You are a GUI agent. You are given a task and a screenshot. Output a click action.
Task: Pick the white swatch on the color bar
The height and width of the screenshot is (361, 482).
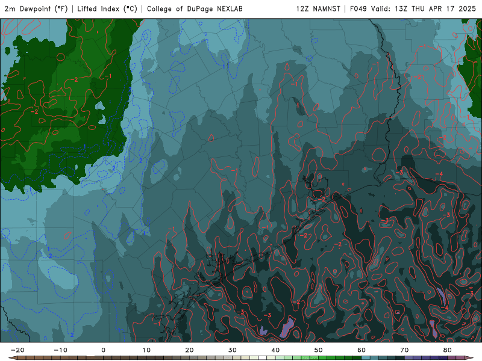coord(262,357)
